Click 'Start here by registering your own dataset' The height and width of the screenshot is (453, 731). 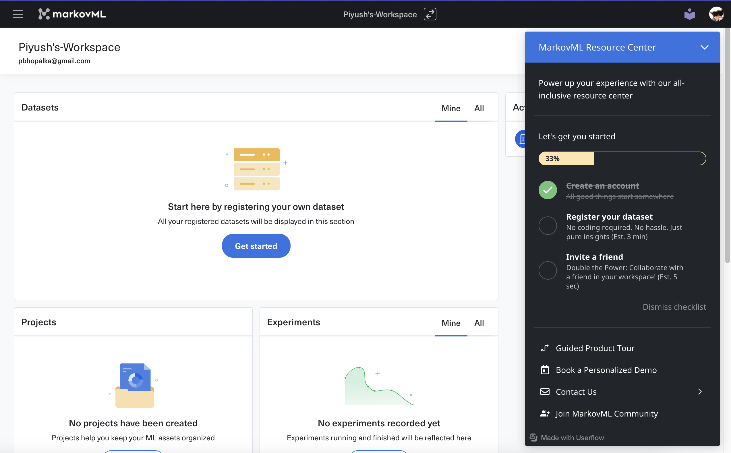(256, 207)
